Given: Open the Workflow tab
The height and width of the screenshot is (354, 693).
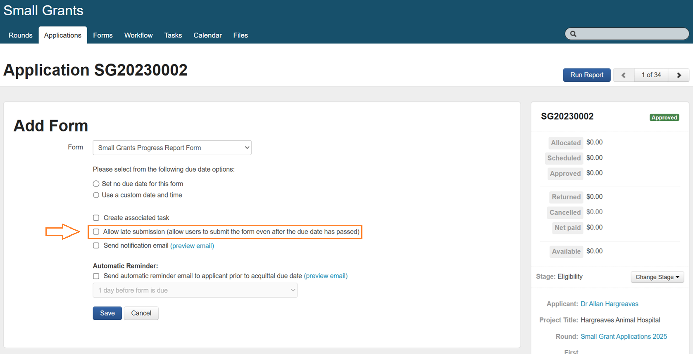Looking at the screenshot, I should tap(138, 35).
